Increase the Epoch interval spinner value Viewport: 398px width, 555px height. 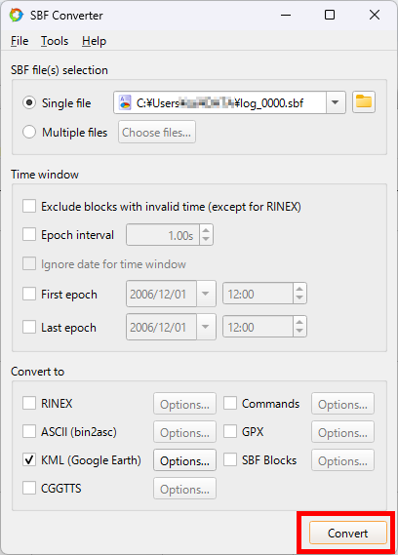coord(206,230)
